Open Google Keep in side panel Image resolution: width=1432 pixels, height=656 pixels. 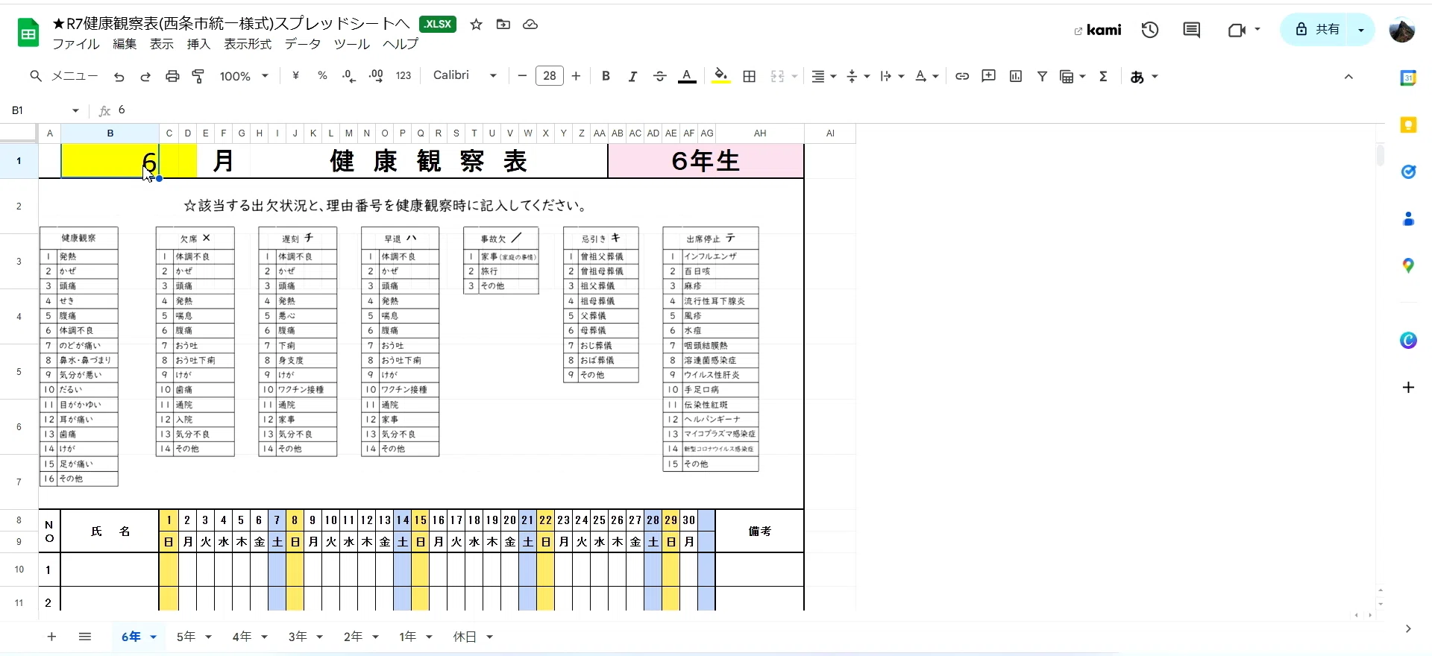point(1408,125)
